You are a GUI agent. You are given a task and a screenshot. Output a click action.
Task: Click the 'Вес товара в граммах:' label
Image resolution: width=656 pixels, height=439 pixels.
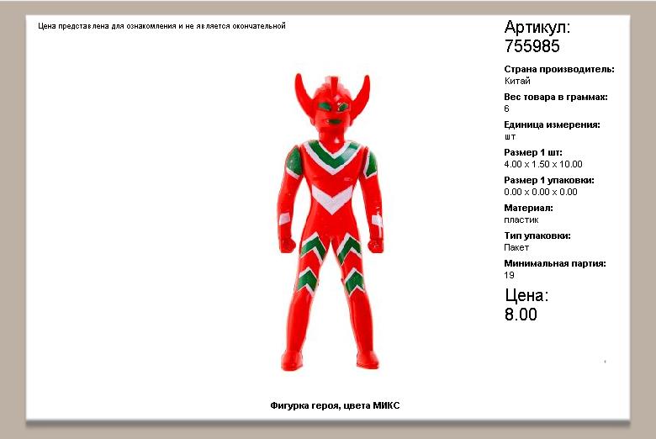click(x=556, y=97)
